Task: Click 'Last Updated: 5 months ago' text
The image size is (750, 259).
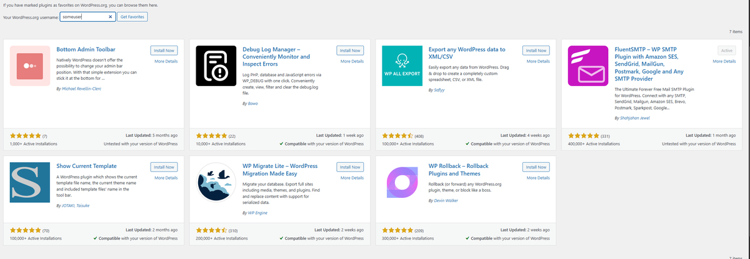Action: coord(152,135)
